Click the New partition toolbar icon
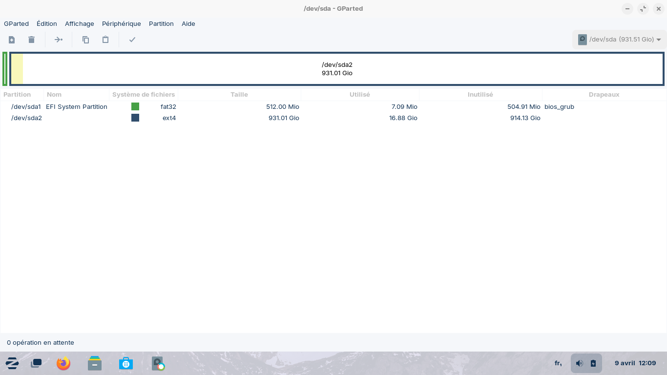The height and width of the screenshot is (375, 667). click(x=12, y=40)
